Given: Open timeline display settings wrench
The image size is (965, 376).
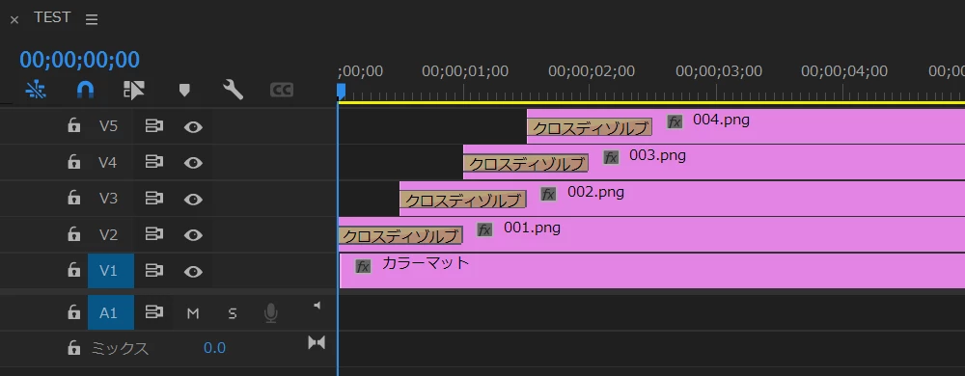Looking at the screenshot, I should click(x=233, y=91).
